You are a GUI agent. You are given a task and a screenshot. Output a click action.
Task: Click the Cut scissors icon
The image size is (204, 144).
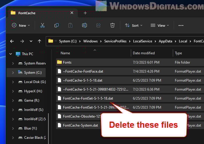click(x=43, y=26)
